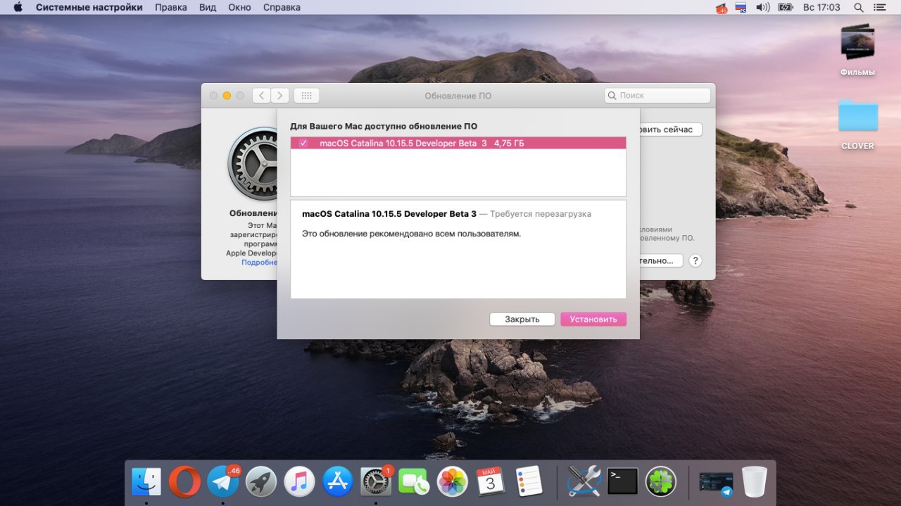Open System Preferences dock icon
The image size is (901, 506).
pos(376,482)
